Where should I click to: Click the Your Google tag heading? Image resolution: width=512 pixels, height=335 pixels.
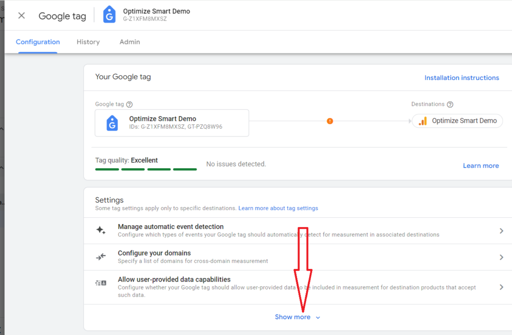(123, 77)
